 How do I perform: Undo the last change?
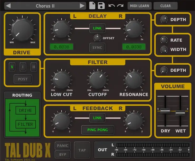111,6
